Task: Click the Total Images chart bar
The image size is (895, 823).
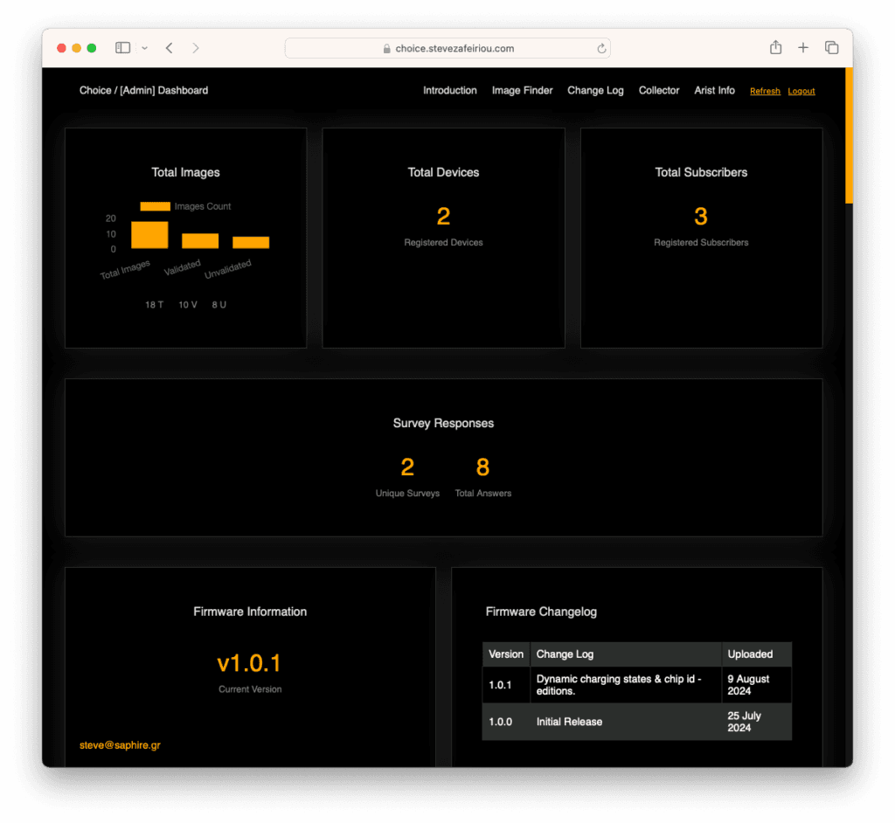Action: click(x=149, y=235)
